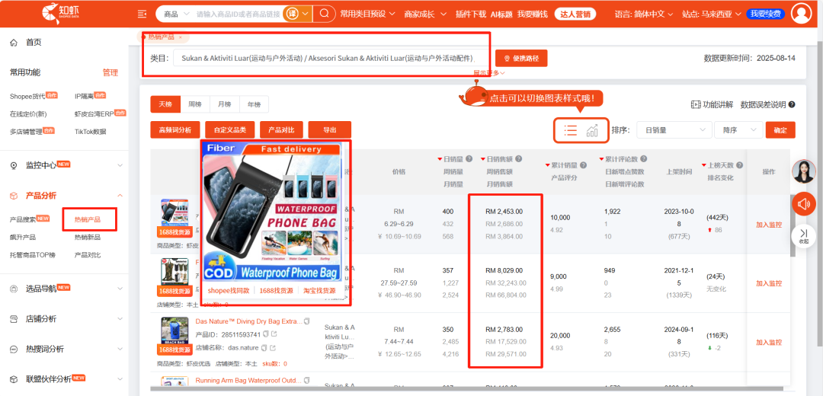Click 加入监控 for Das Nature row
The height and width of the screenshot is (396, 823).
pos(769,342)
